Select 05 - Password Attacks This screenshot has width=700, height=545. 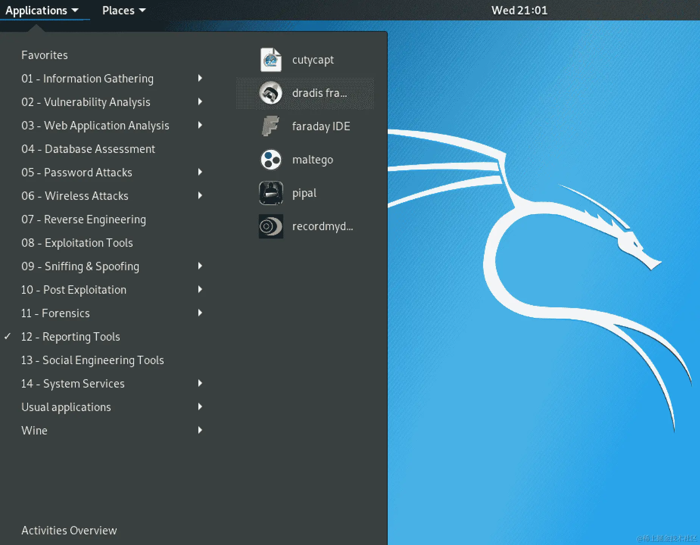point(77,173)
